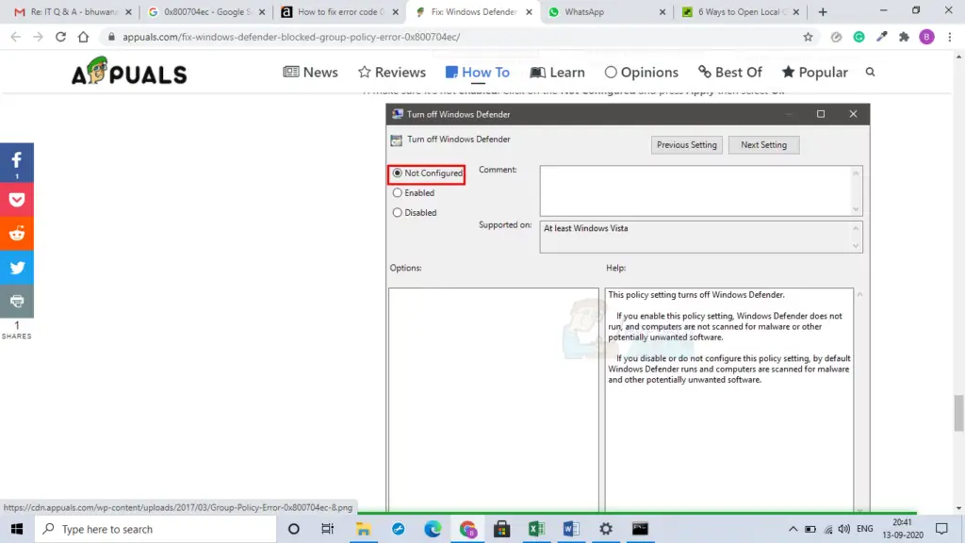Viewport: 965px width, 543px height.
Task: Close the WhatsApp tab
Action: (x=662, y=11)
